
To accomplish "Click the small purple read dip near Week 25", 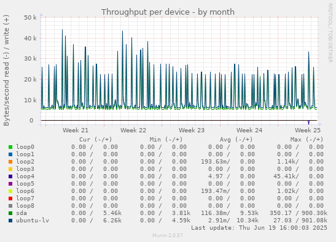I will [308, 123].
